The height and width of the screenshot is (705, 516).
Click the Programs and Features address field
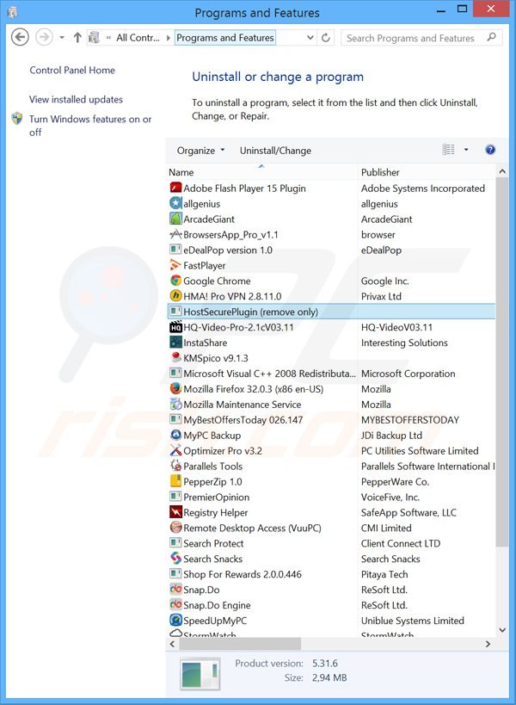pyautogui.click(x=225, y=38)
